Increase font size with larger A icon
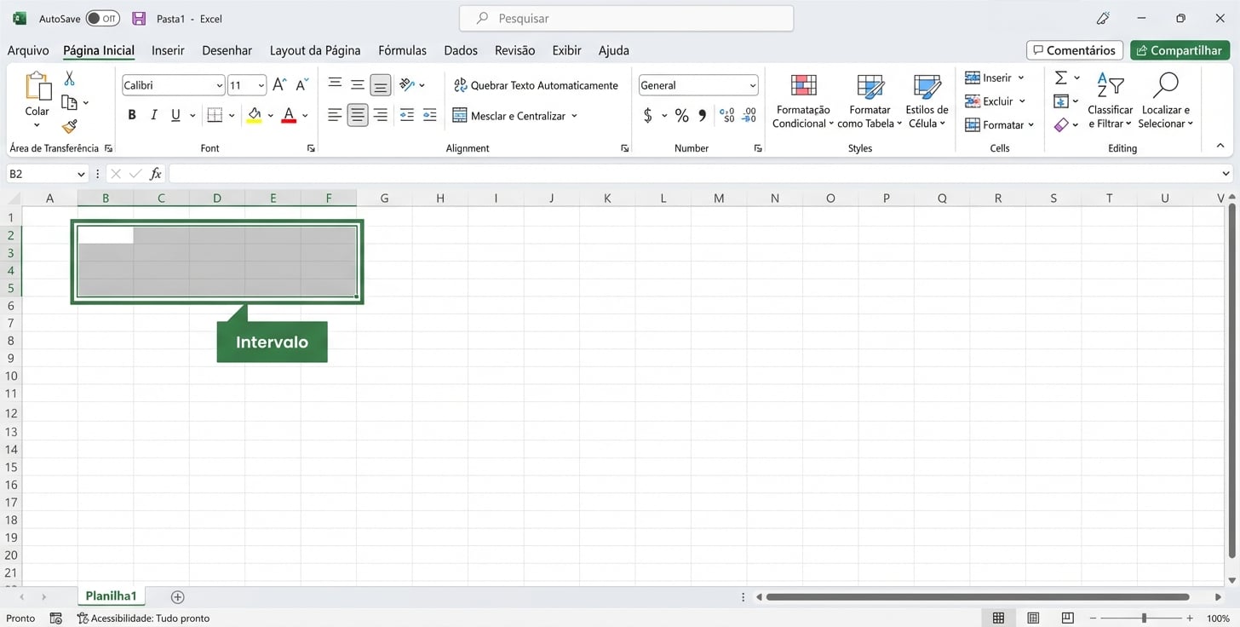1240x627 pixels. pos(279,85)
